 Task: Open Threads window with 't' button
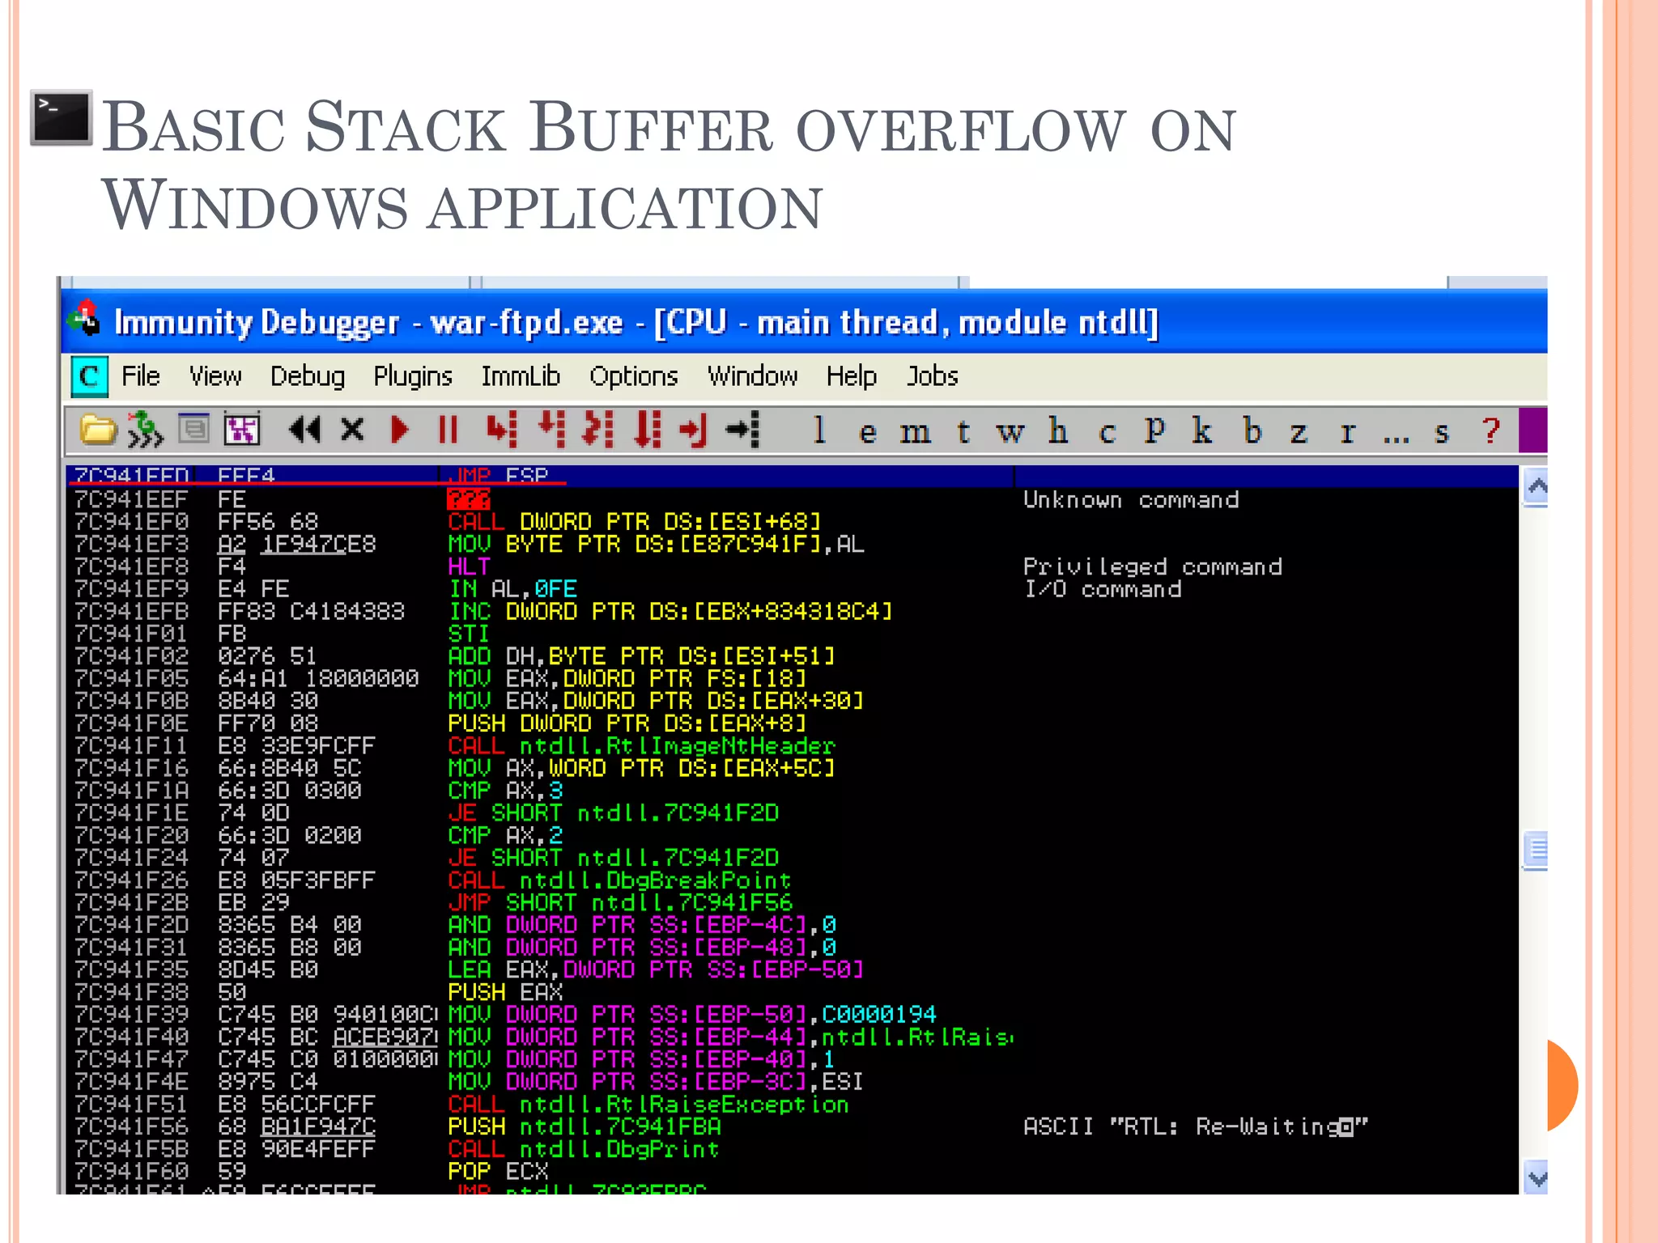coord(963,431)
